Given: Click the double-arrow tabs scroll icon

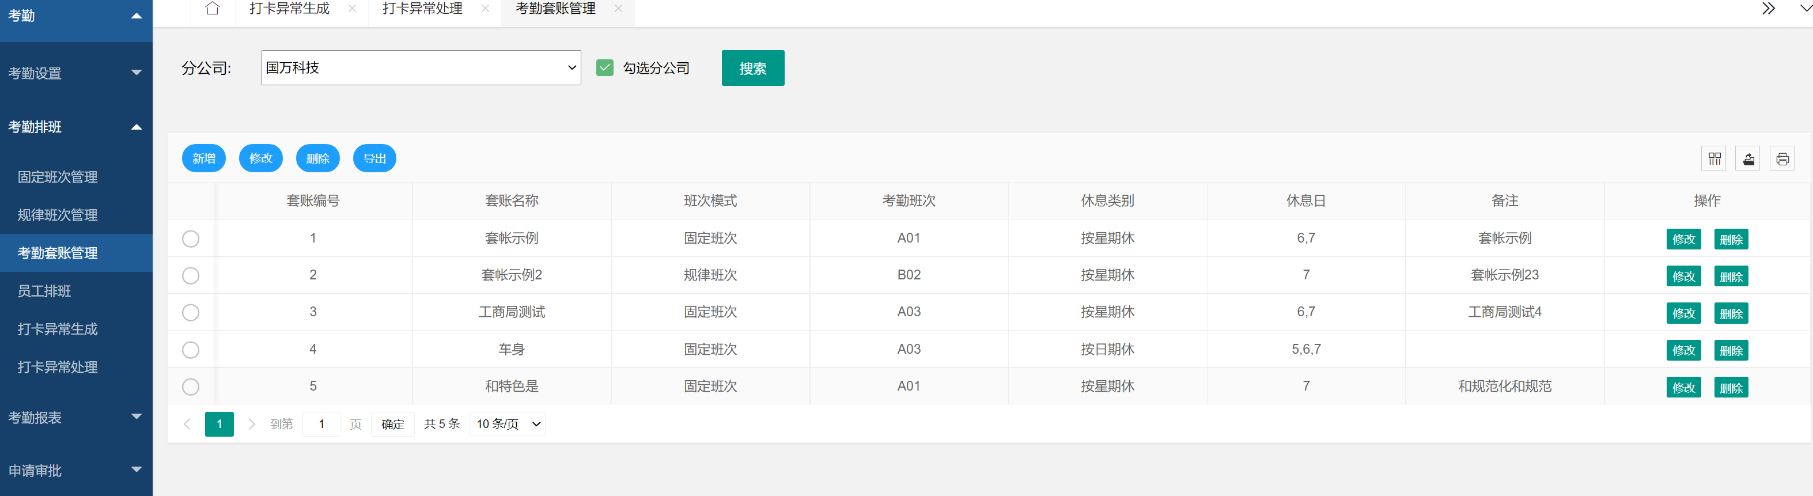Looking at the screenshot, I should (x=1768, y=9).
